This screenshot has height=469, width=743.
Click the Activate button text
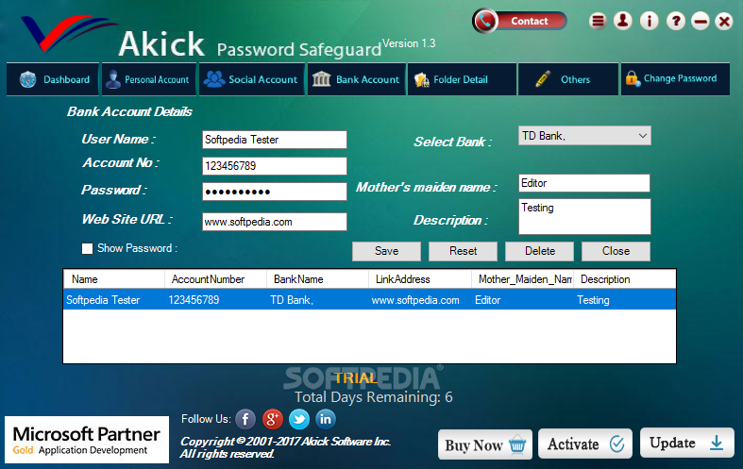(573, 444)
